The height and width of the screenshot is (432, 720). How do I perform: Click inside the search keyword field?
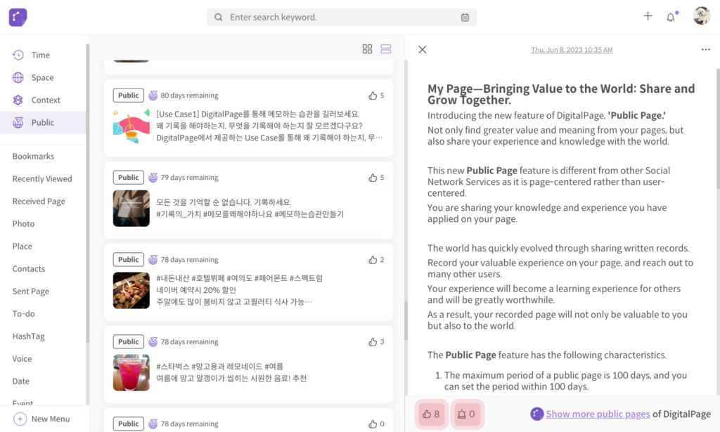[342, 18]
